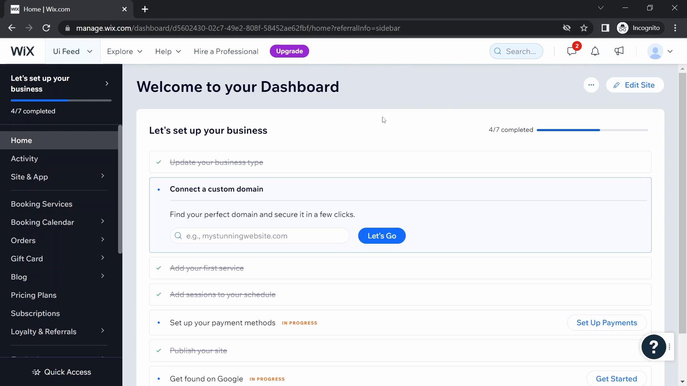Click the reload page icon
The image size is (687, 386).
[x=46, y=28]
